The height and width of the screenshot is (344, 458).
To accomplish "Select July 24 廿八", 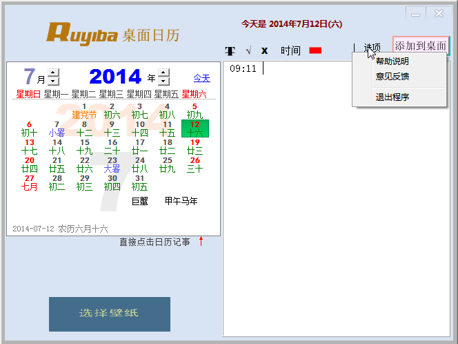I will click(139, 164).
